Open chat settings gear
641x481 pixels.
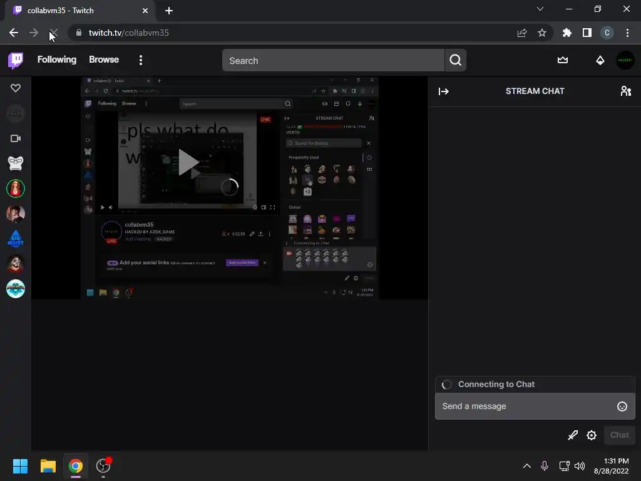591,435
